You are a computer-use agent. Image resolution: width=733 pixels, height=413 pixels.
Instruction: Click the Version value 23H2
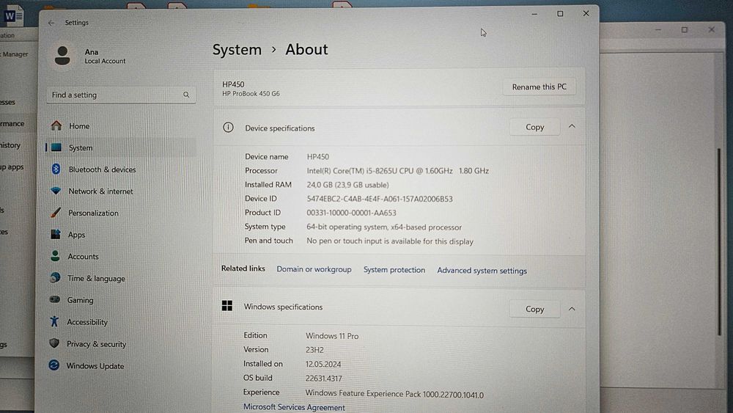click(314, 350)
